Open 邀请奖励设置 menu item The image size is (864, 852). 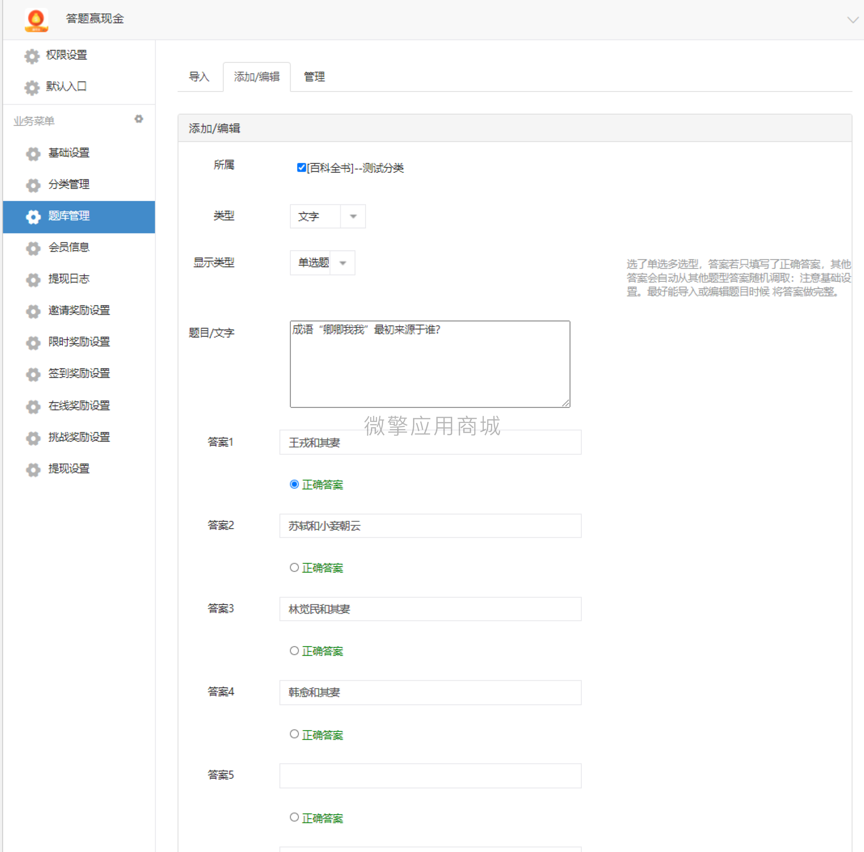(x=79, y=311)
